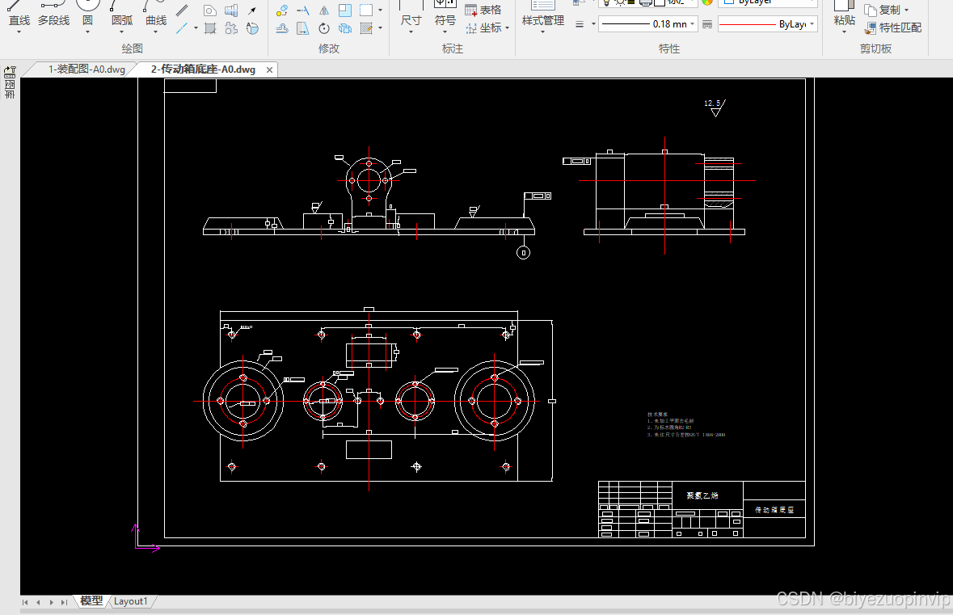
Task: Click the construction line icon in 绘图
Action: click(x=182, y=28)
